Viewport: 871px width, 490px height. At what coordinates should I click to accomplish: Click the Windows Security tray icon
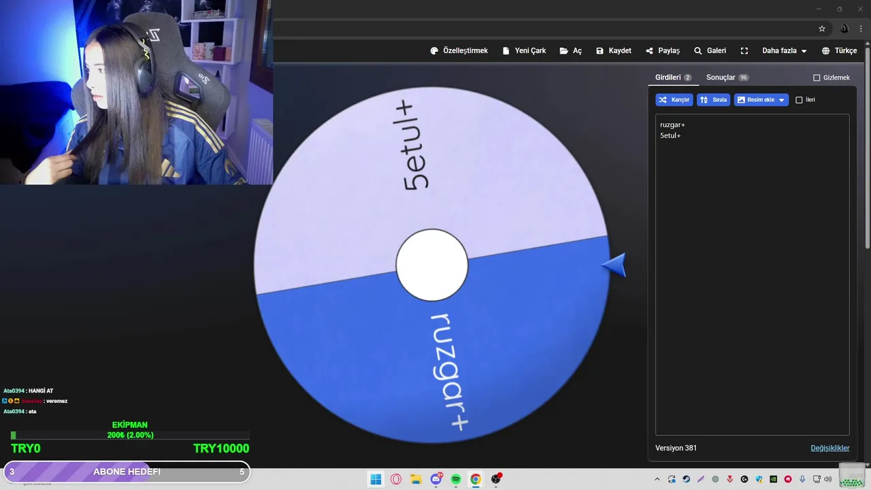click(x=759, y=479)
